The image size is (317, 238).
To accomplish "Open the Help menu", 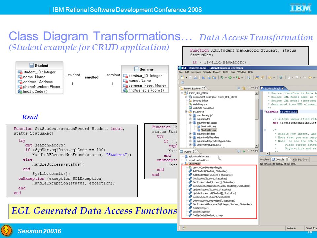I will coord(251,72).
